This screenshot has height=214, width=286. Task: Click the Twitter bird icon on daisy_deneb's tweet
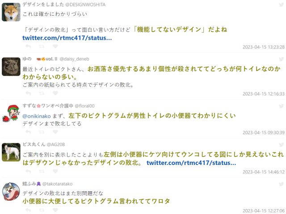[x=282, y=59]
